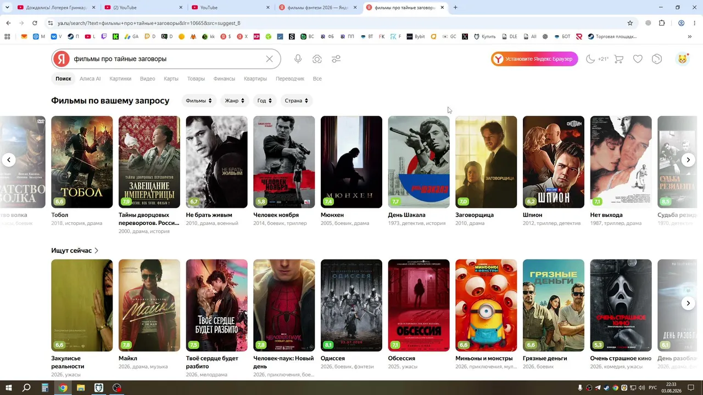The height and width of the screenshot is (395, 703).
Task: Show next films in the Ищут сейчас carousel
Action: (688, 303)
